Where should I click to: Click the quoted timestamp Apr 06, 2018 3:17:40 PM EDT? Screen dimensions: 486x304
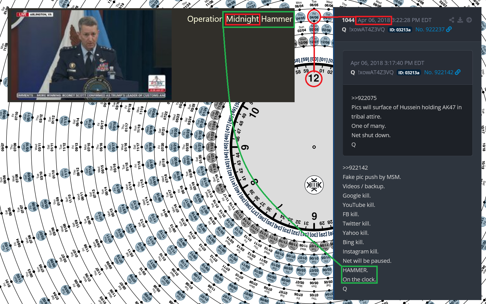[x=387, y=63]
